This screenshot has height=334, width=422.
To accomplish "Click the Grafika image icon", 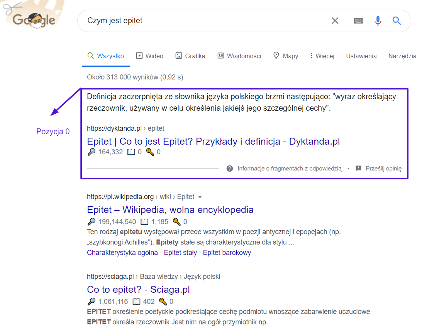I will tap(179, 56).
